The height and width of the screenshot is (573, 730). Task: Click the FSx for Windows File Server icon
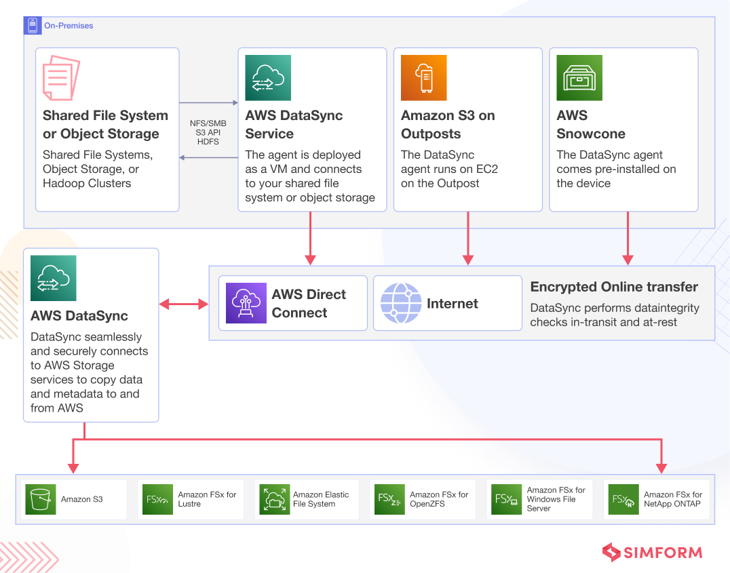[507, 500]
